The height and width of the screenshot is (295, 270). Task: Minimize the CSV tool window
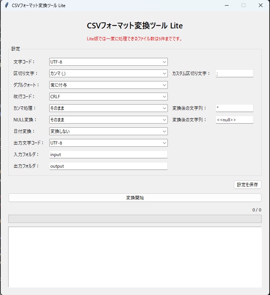tap(227, 5)
